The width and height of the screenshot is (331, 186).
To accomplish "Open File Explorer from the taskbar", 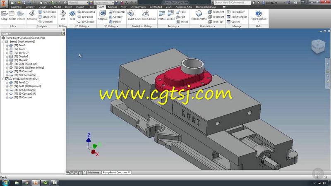I will pyautogui.click(x=17, y=183).
